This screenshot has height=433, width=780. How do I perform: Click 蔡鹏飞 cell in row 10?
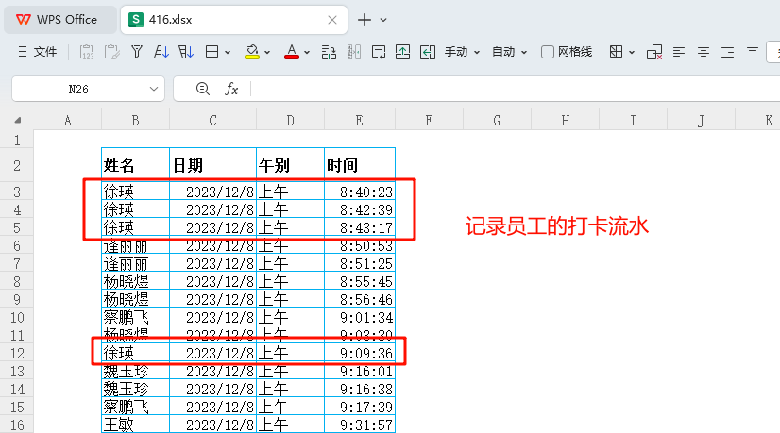point(135,317)
